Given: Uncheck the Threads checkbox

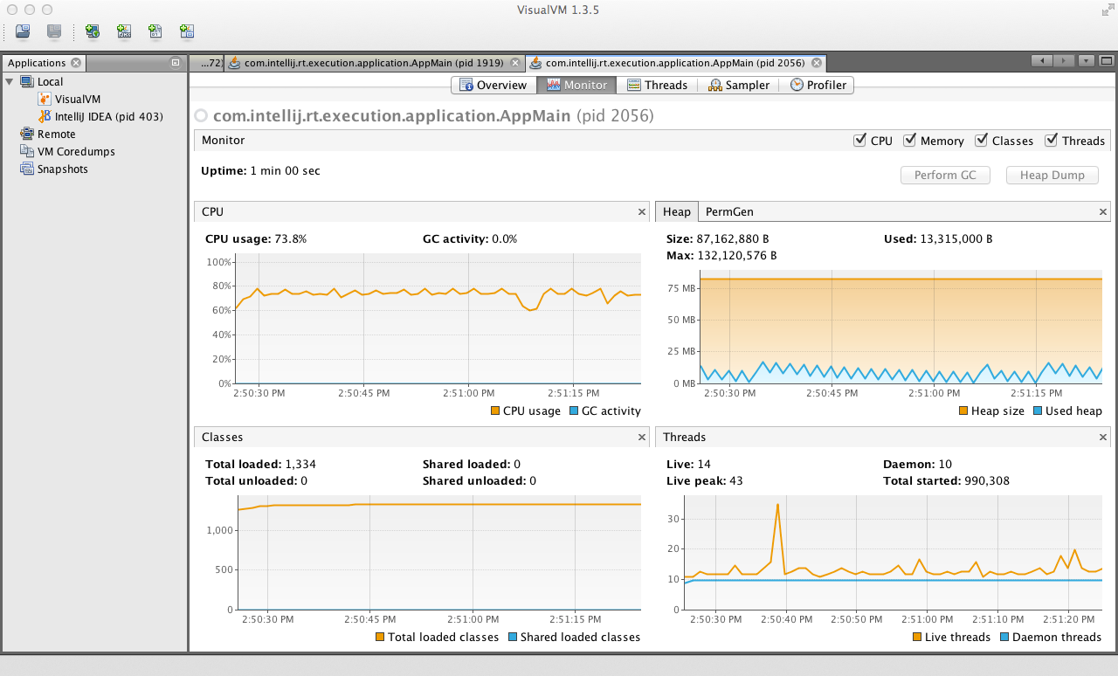Looking at the screenshot, I should 1051,140.
